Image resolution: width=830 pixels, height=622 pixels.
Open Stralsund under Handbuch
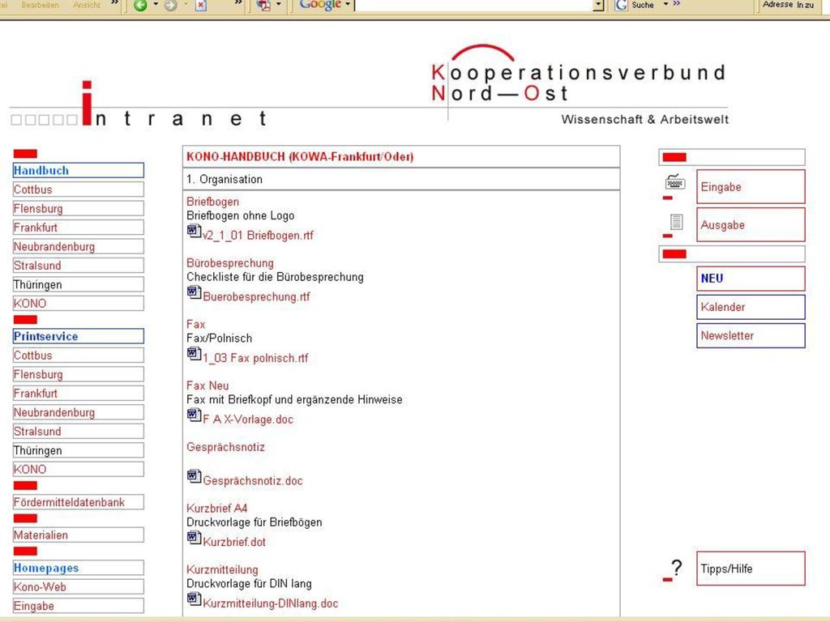(x=79, y=266)
